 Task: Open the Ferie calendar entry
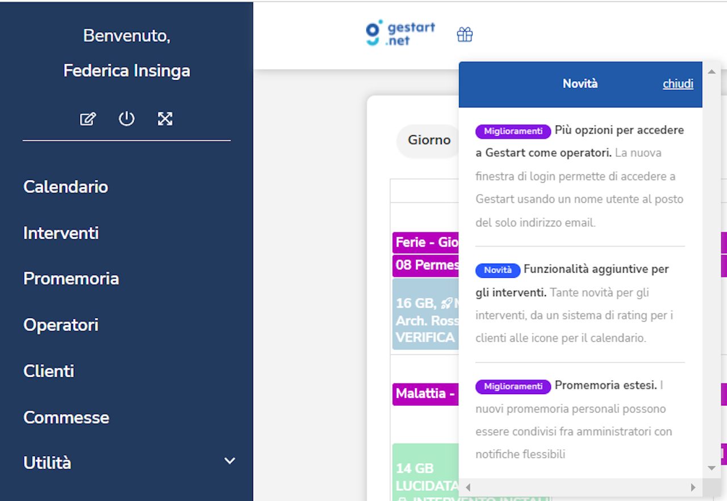[426, 242]
